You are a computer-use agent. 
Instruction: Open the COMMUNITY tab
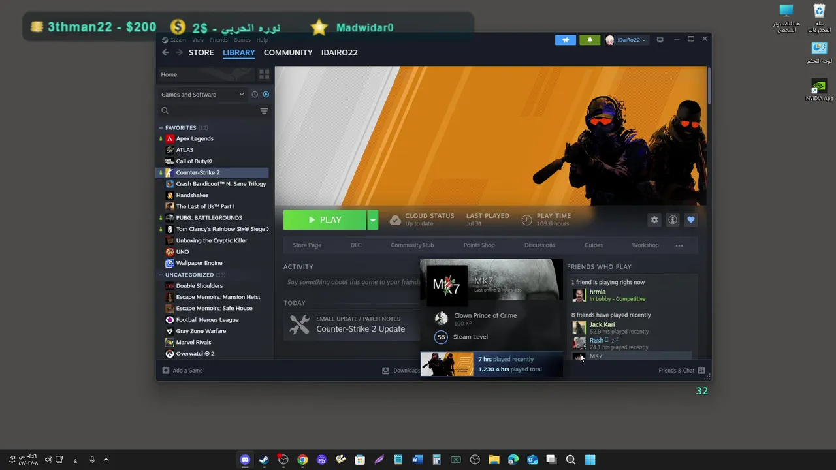click(x=288, y=52)
